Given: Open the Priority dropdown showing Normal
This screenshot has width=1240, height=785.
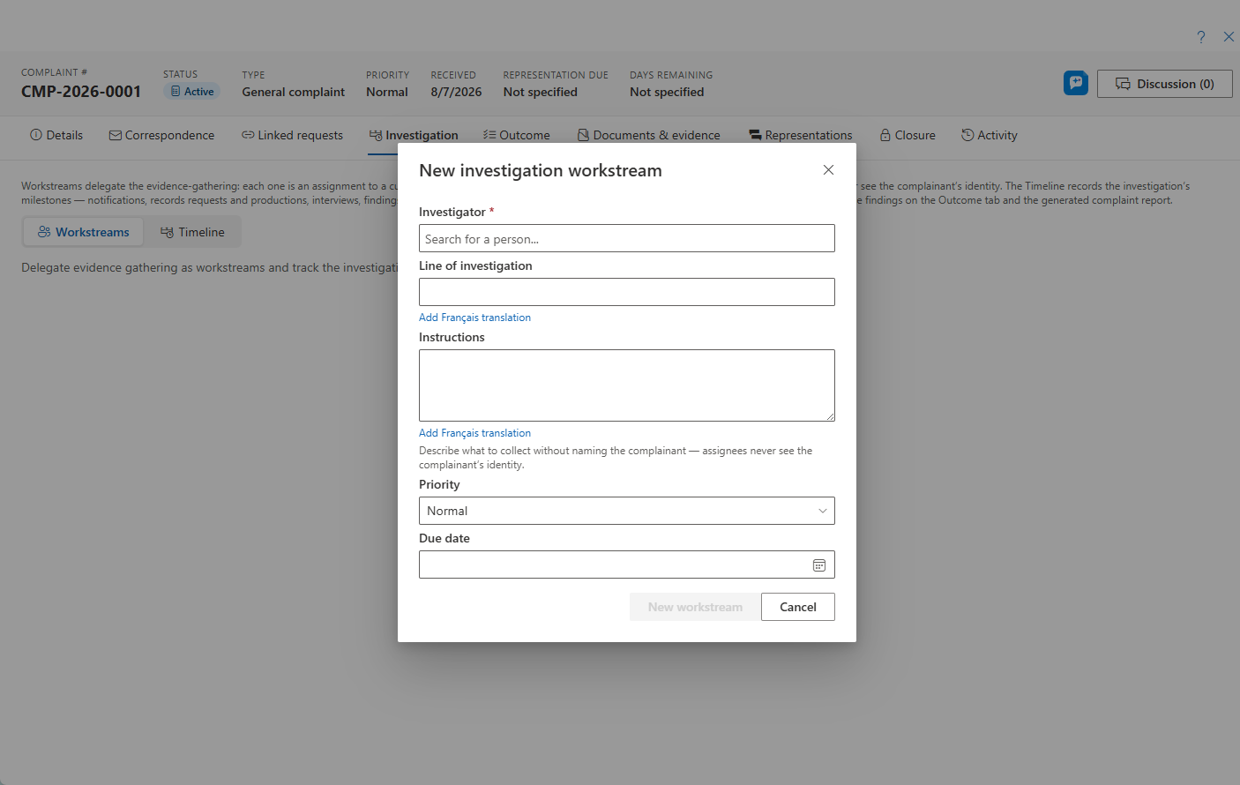Looking at the screenshot, I should (x=626, y=511).
